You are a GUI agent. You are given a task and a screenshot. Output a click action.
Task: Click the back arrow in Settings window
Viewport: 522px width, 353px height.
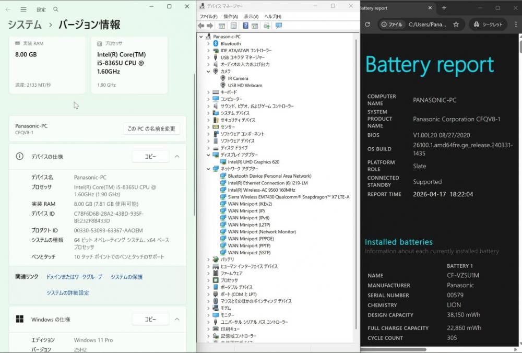[x=8, y=9]
